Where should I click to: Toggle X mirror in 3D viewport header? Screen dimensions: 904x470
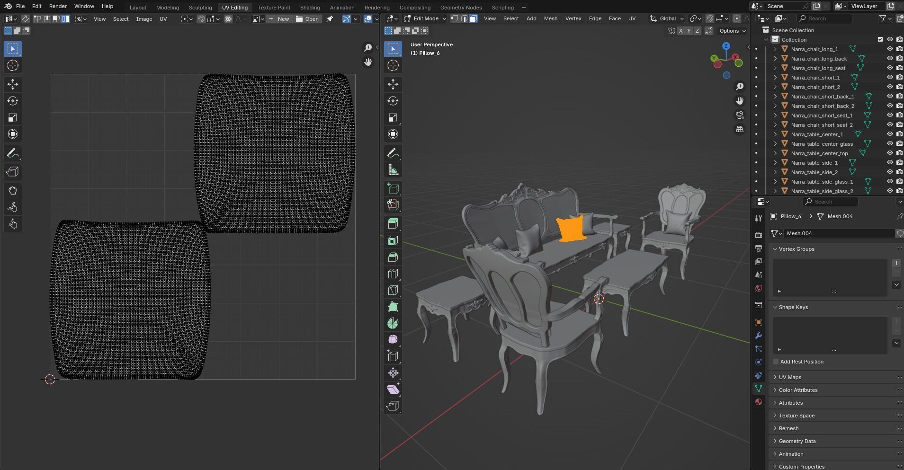click(x=680, y=30)
